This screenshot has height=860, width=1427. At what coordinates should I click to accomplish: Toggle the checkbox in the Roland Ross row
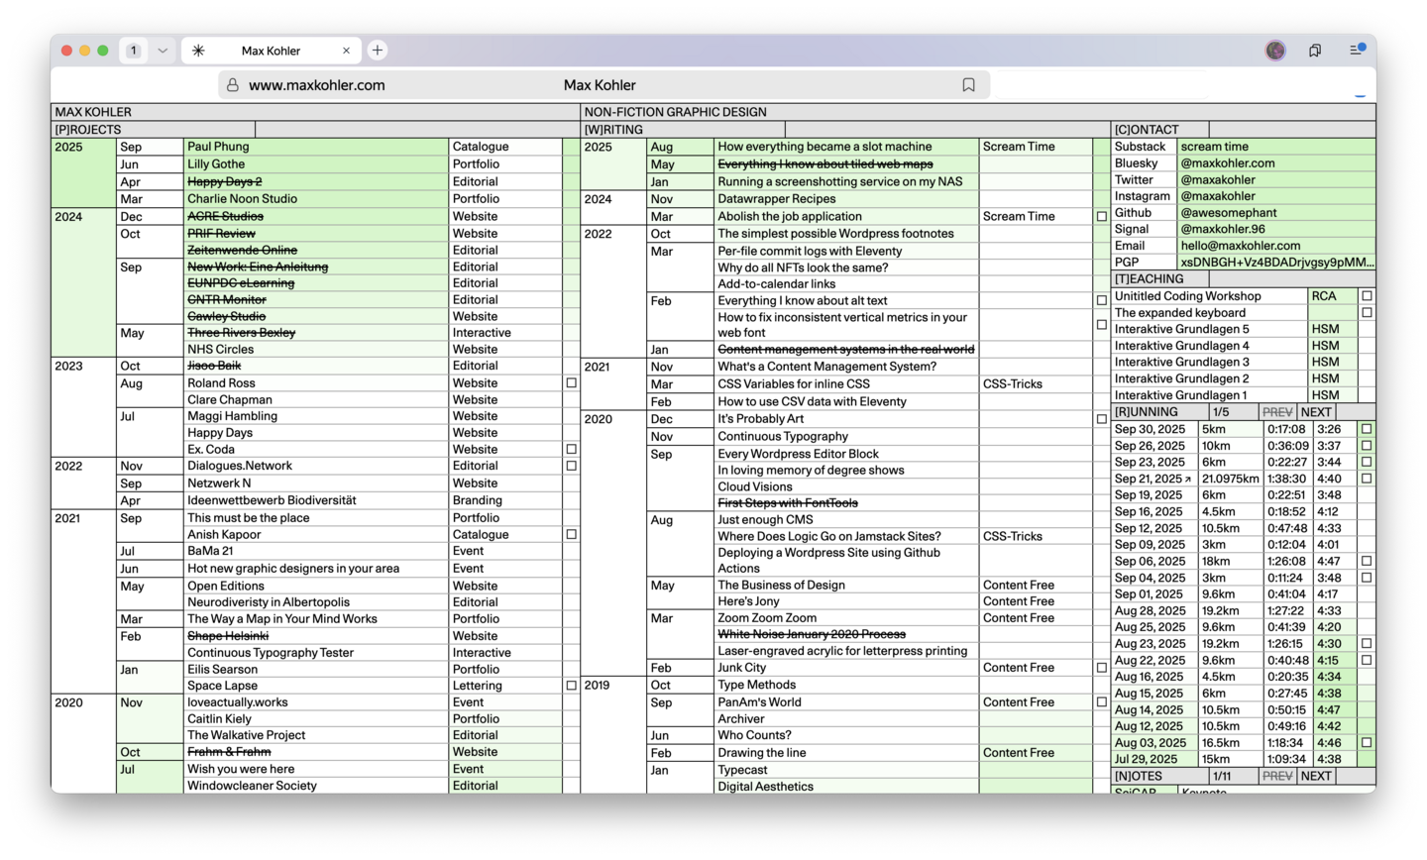(x=571, y=382)
